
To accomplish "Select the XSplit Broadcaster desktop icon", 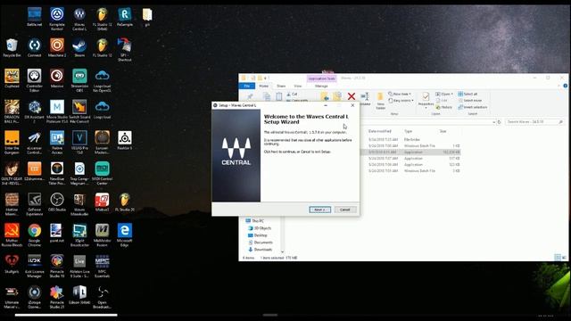I will 79,235.
